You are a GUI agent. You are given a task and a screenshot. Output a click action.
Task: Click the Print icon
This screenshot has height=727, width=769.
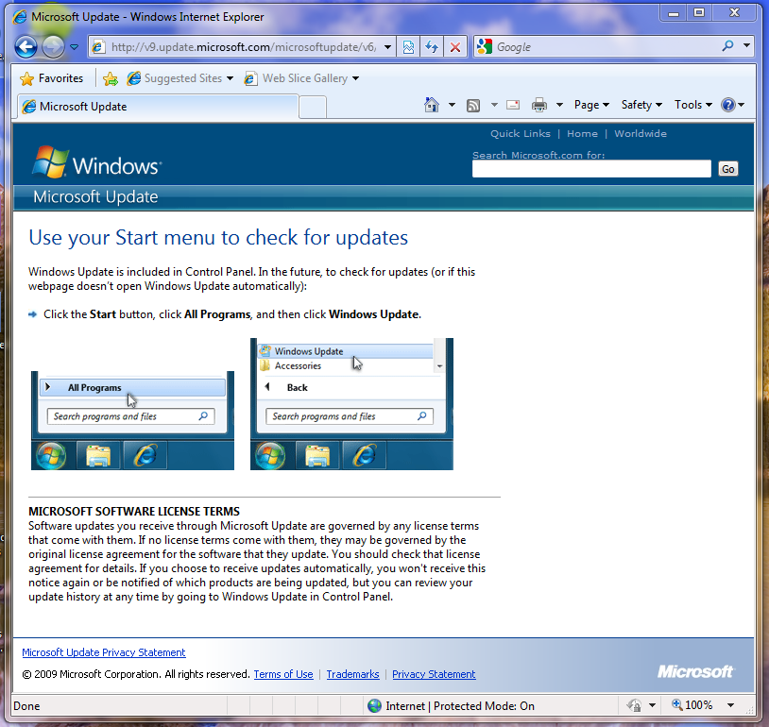point(539,105)
